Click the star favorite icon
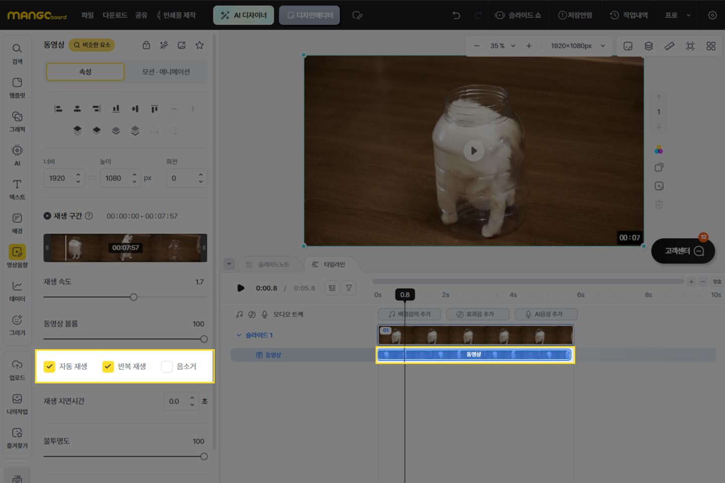Viewport: 725px width, 483px height. point(199,45)
